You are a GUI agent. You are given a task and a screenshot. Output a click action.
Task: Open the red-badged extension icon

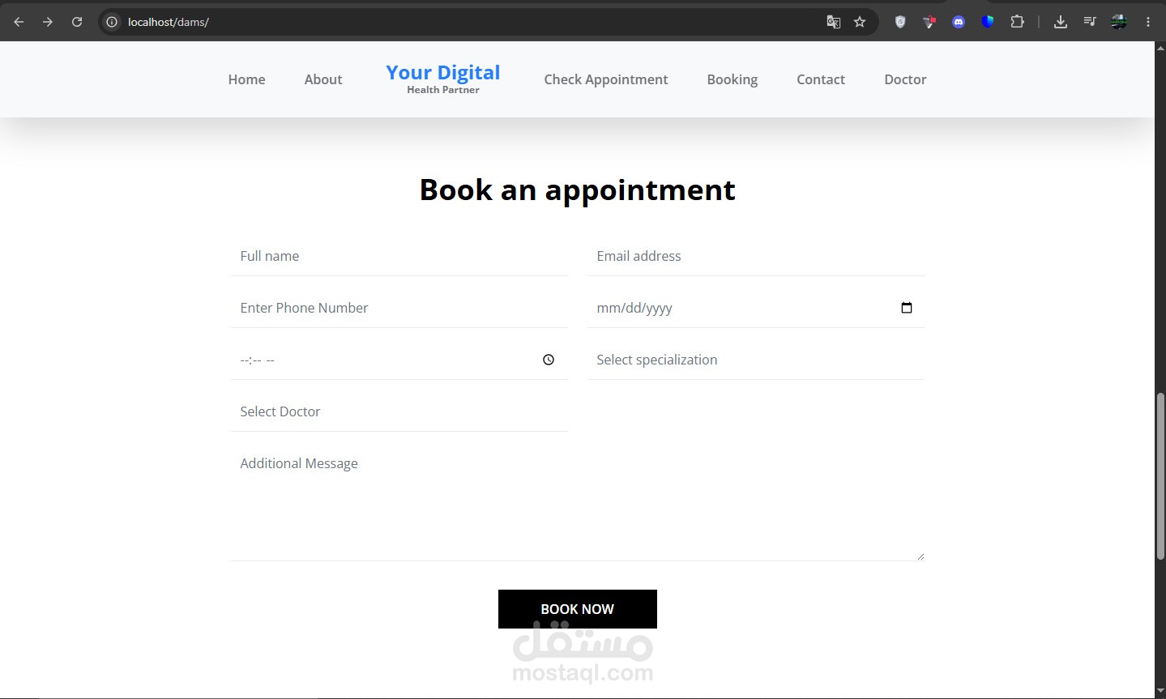(x=929, y=22)
